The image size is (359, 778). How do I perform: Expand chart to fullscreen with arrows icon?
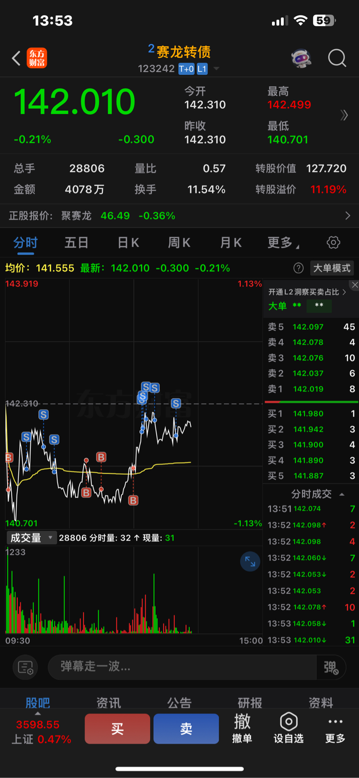tap(250, 561)
